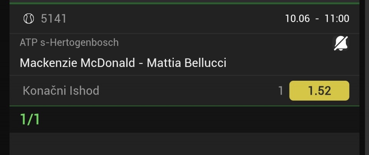Click the pick label 1 beside odds
The width and height of the screenshot is (369, 155).
pos(281,91)
